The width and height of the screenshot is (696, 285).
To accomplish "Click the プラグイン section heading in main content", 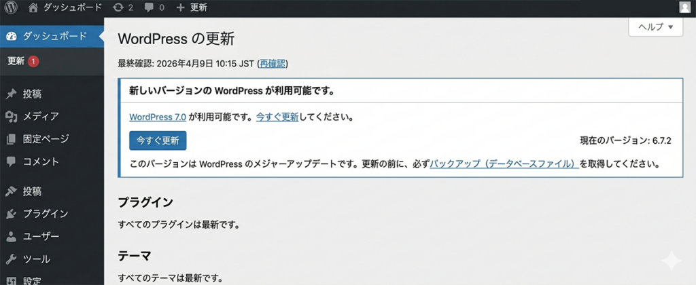I will tap(145, 203).
